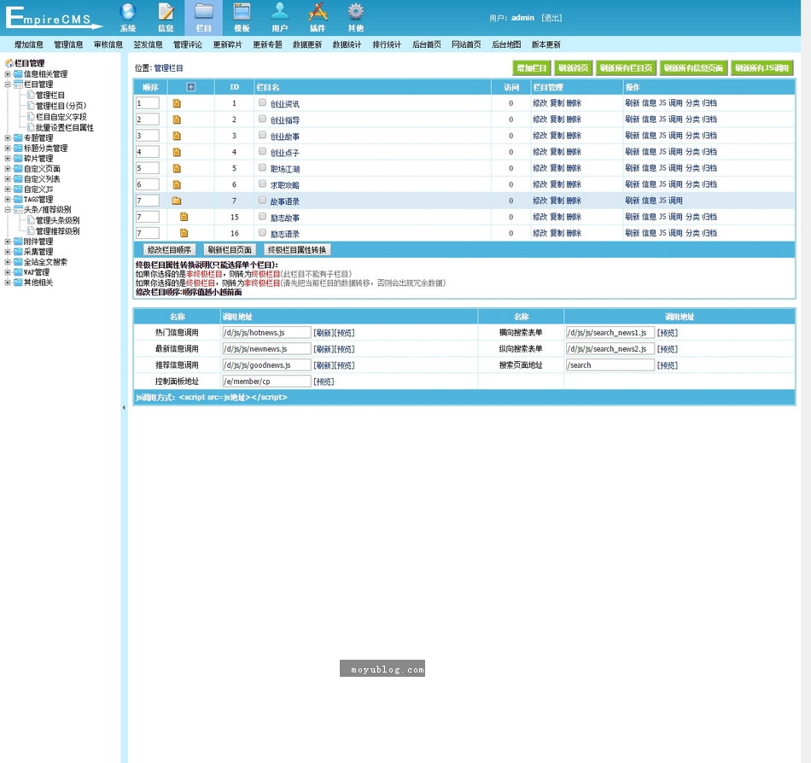
Task: Open the 插件 (Plugin) tools icon
Action: (318, 12)
